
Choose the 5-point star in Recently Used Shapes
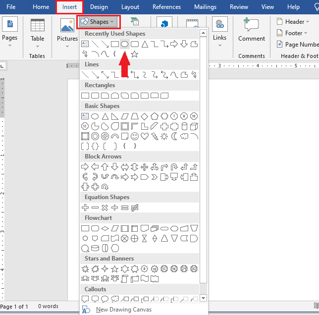135,54
